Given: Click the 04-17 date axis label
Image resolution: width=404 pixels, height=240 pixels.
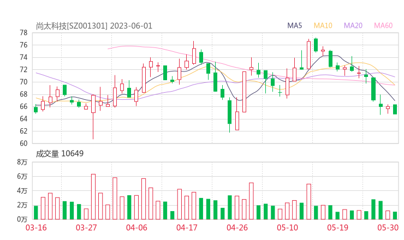Looking at the screenshot, I should click(x=187, y=227).
